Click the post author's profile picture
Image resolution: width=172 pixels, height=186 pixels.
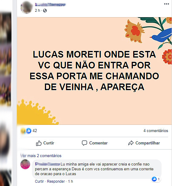[27, 7]
